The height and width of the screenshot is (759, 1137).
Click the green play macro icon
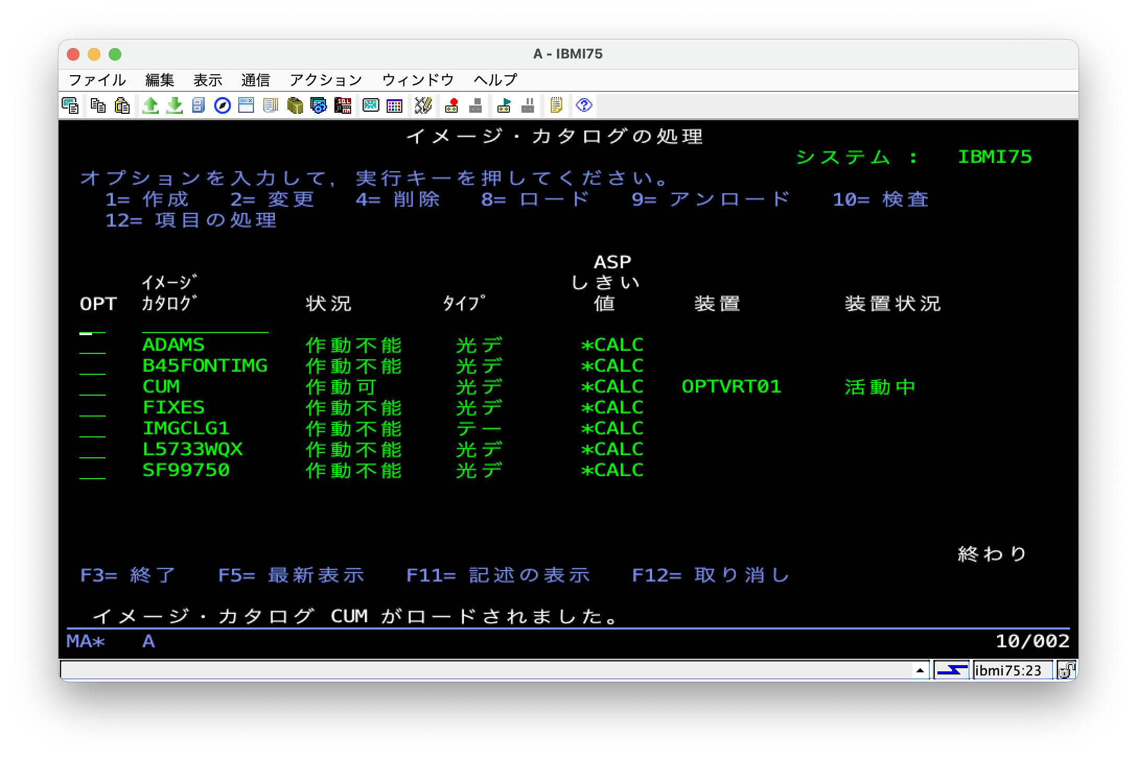point(504,105)
